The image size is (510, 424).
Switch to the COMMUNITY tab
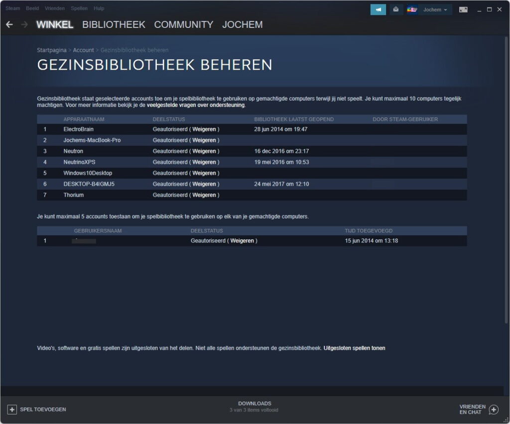pos(183,25)
